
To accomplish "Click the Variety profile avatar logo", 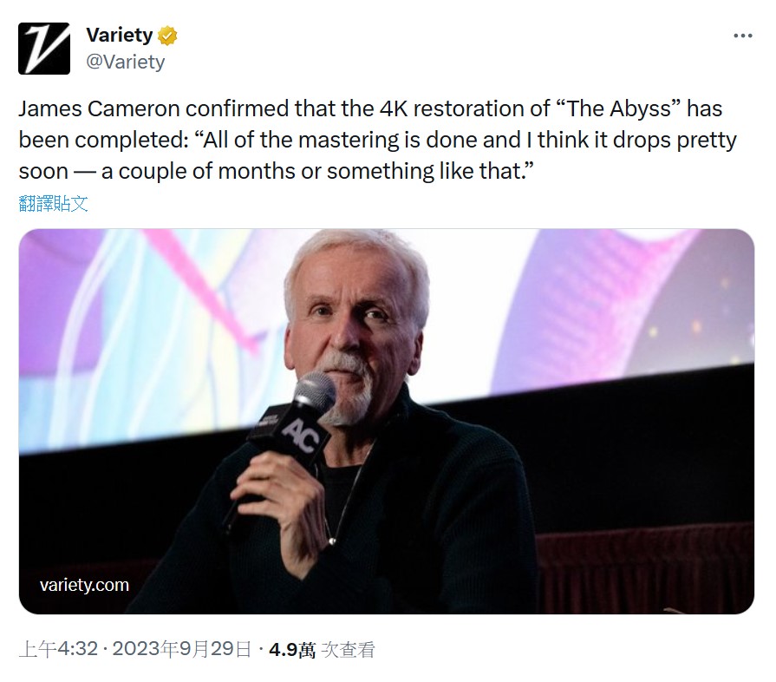I will pyautogui.click(x=44, y=47).
